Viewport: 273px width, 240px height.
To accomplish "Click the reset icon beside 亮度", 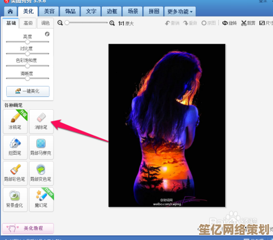I will coord(47,34).
